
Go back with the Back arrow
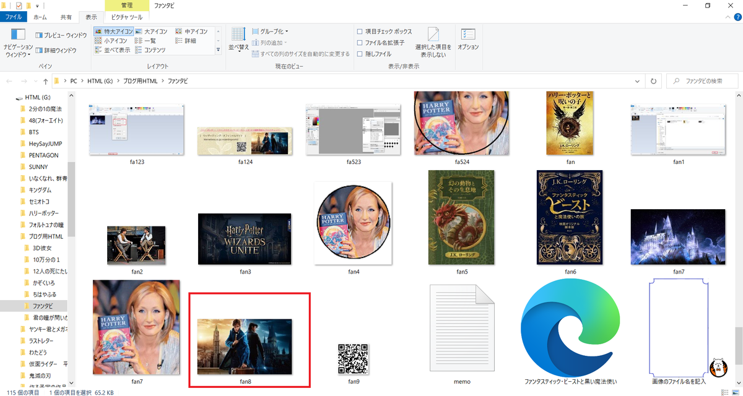(x=10, y=81)
